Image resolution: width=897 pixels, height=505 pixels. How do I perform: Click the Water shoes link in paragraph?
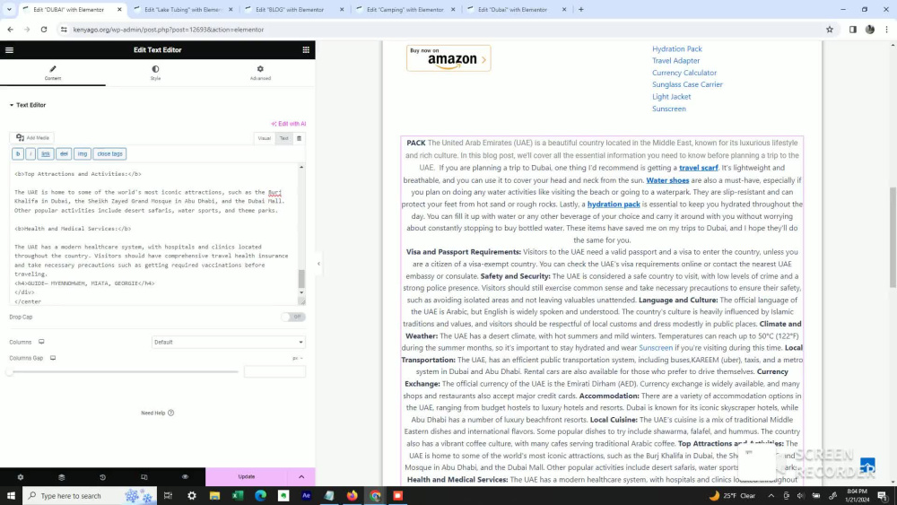(667, 180)
